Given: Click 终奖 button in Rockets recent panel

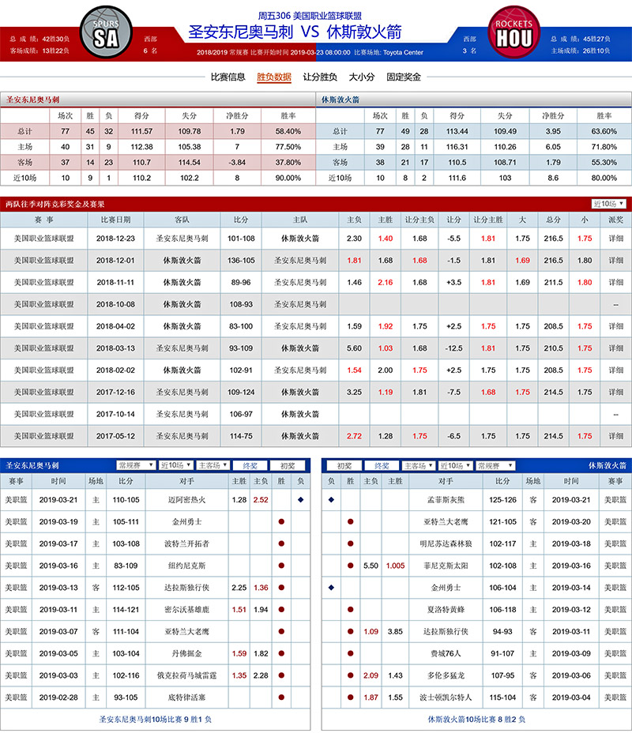Looking at the screenshot, I should click(382, 466).
